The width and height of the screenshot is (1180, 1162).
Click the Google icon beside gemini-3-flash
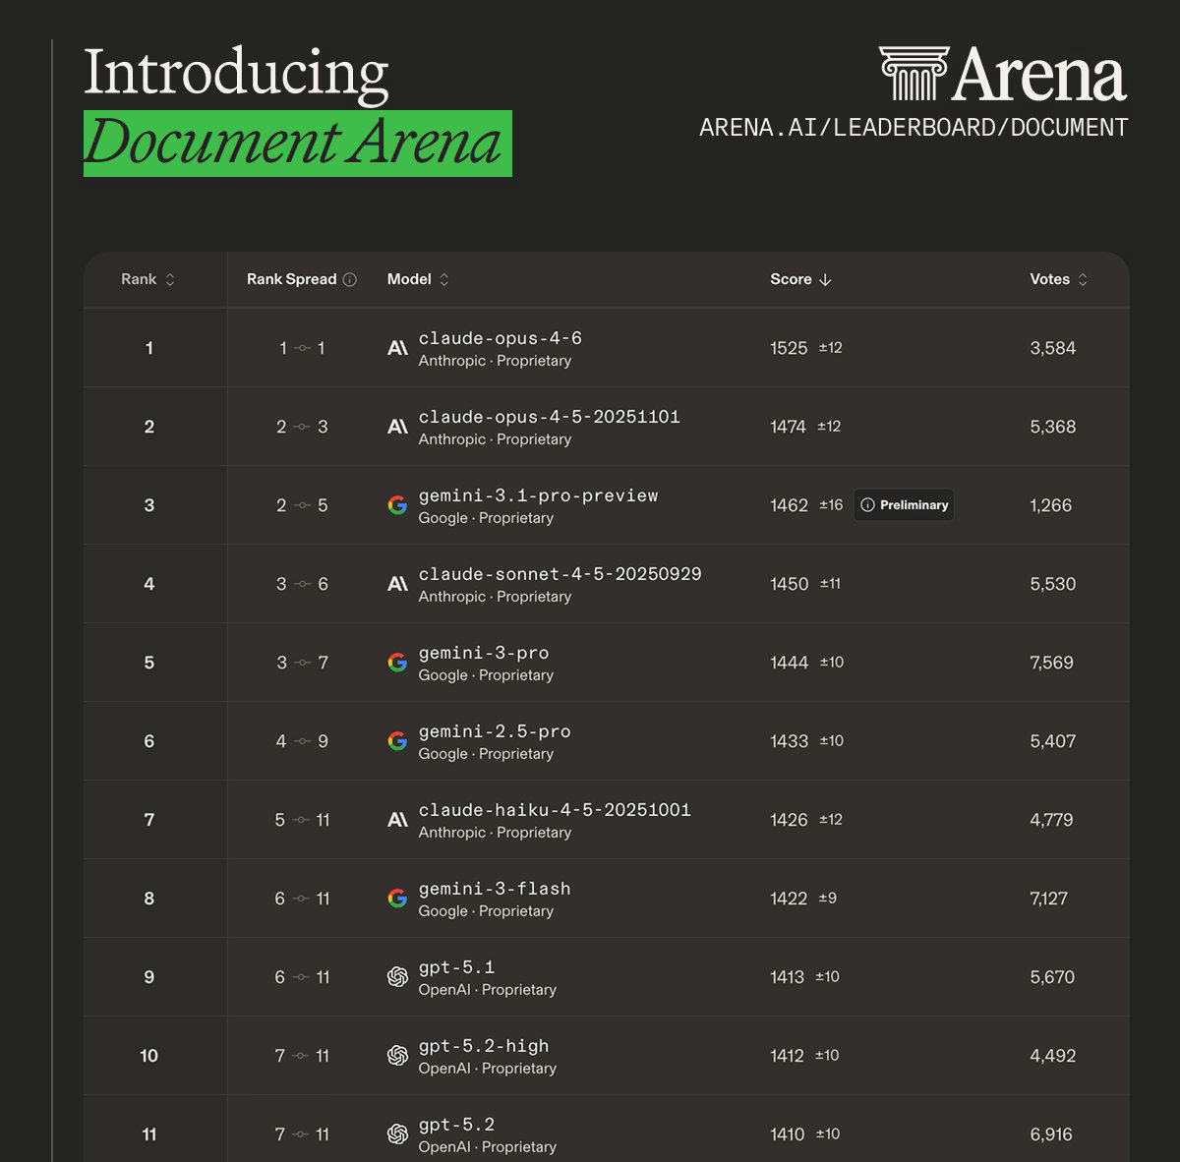click(x=397, y=899)
